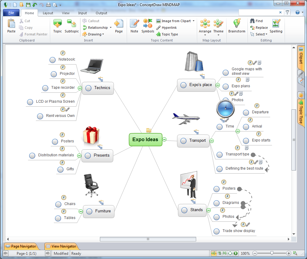Toggle the Trade show display checkbox circle
Viewport: 307px width, 259px height.
pos(216,231)
